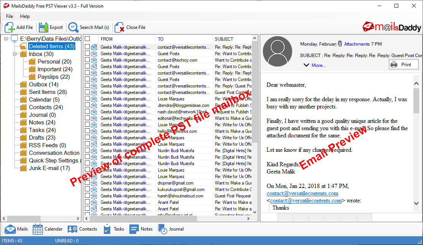This screenshot has width=423, height=245.
Task: Check the drupnar@gmail.com row checkbox
Action: click(87, 183)
